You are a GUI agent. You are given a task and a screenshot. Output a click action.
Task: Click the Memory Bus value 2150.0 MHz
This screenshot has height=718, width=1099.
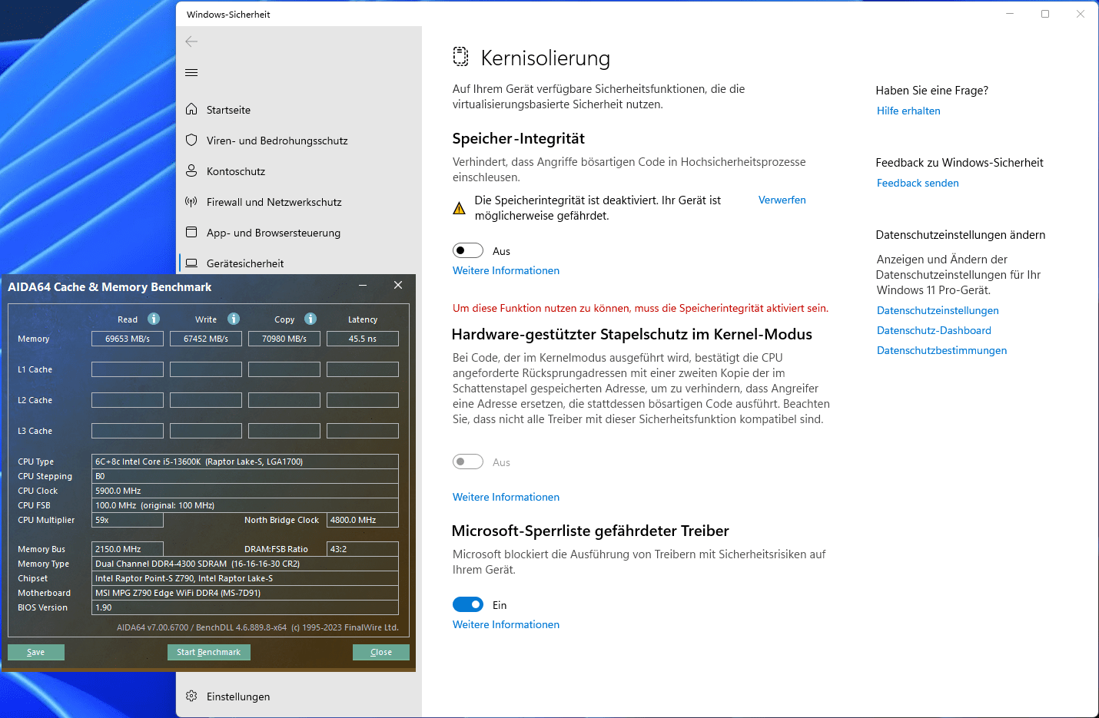(128, 549)
